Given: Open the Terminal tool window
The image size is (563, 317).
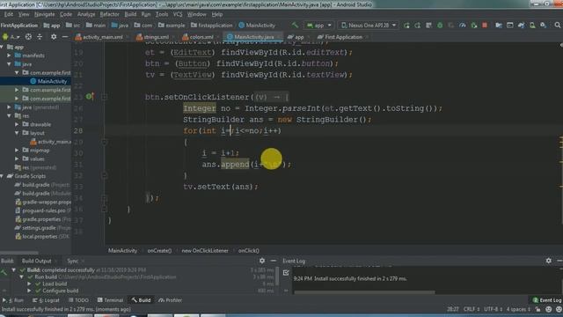Looking at the screenshot, I should tap(110, 300).
